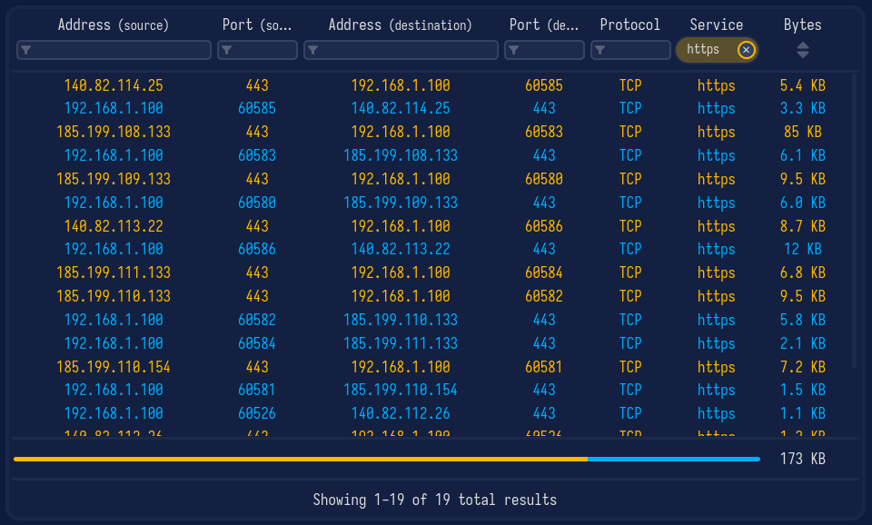The image size is (872, 525).
Task: Select destination address 185.199.109.133
Action: (x=401, y=203)
